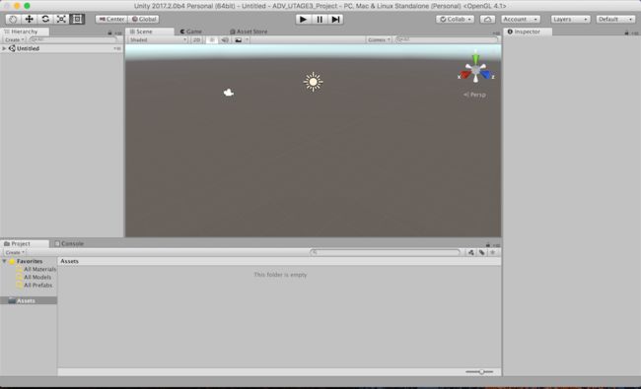Open Hierarchy Create dropdown
Screen dimensions: 641x389
pyautogui.click(x=14, y=40)
